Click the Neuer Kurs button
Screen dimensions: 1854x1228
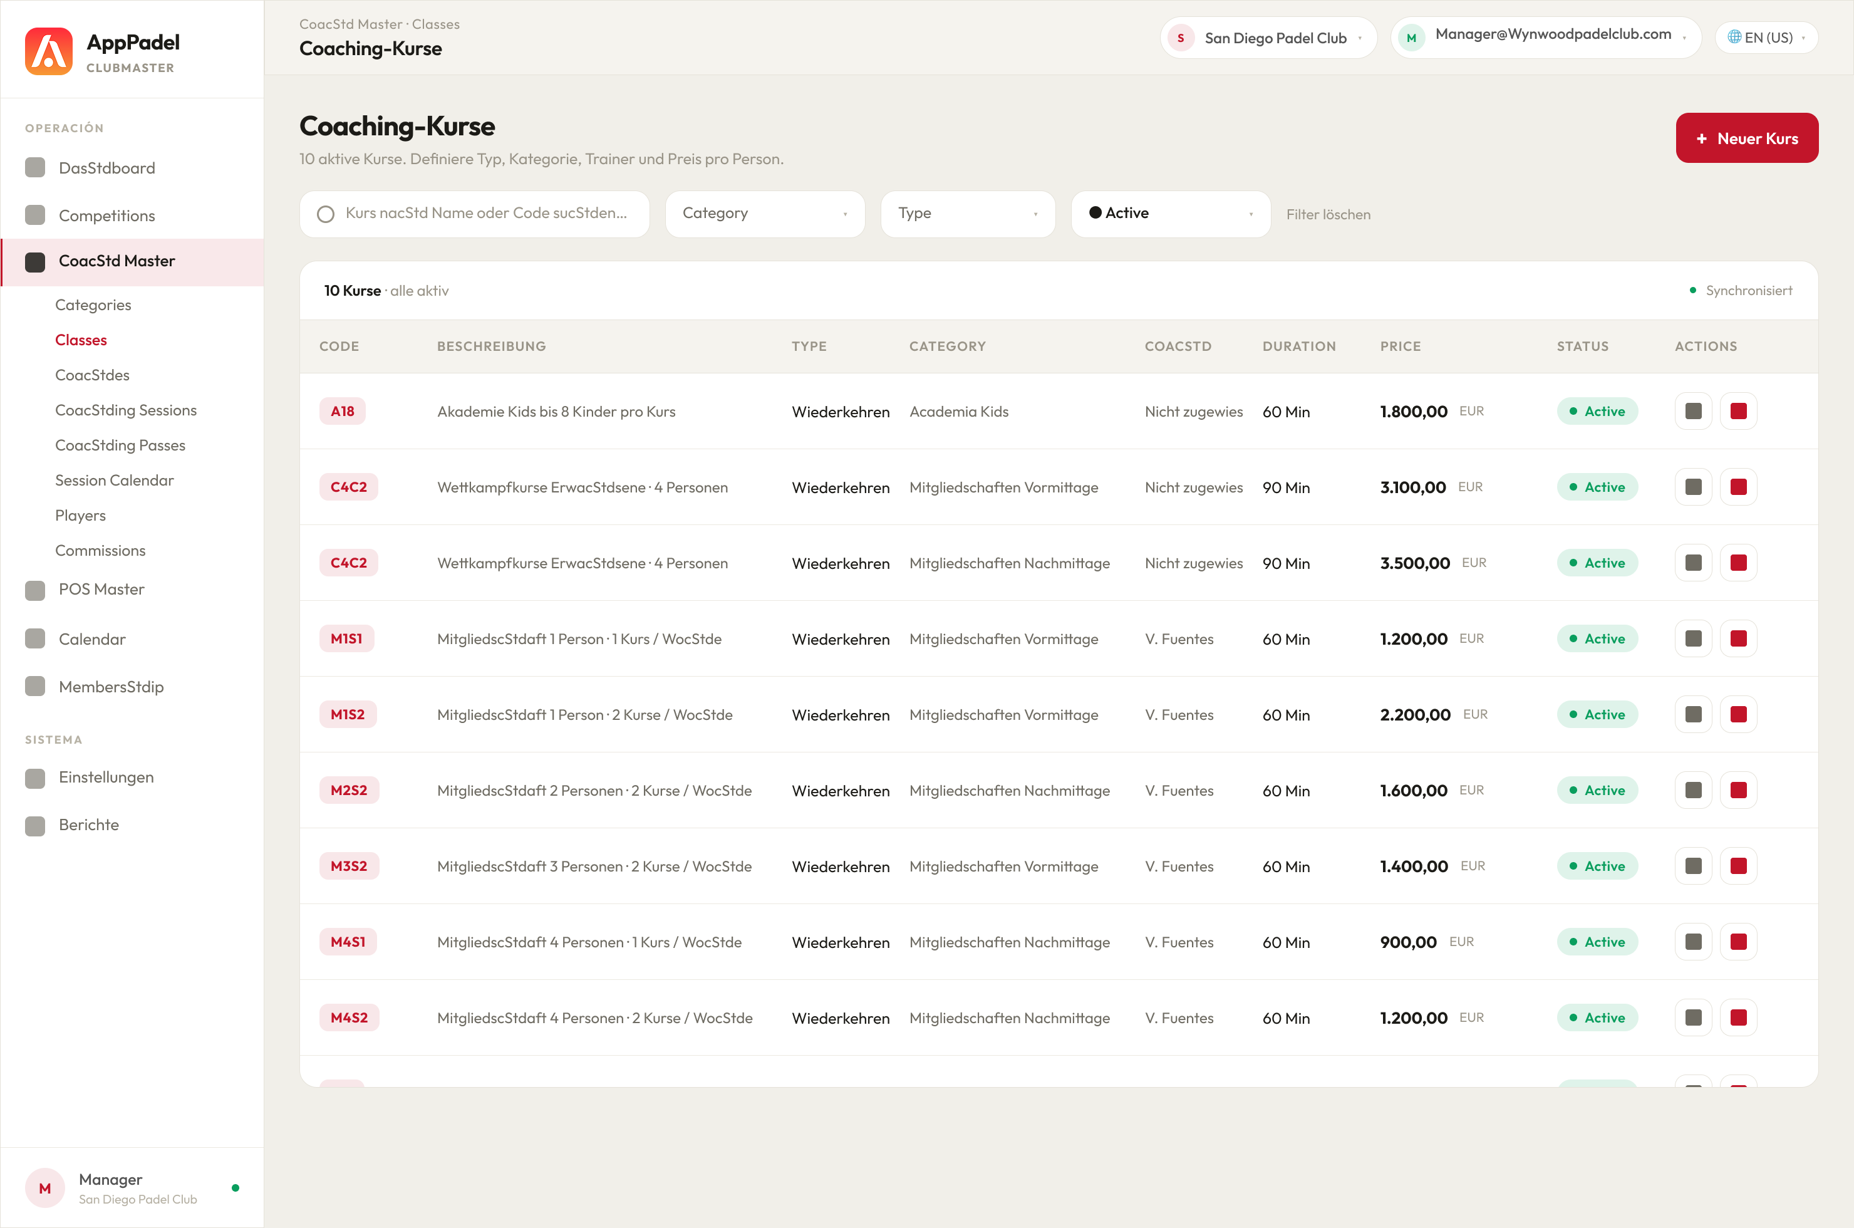point(1747,138)
